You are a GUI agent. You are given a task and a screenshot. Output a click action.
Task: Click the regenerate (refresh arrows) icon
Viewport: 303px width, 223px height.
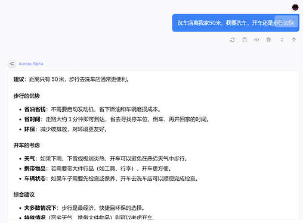pyautogui.click(x=233, y=40)
